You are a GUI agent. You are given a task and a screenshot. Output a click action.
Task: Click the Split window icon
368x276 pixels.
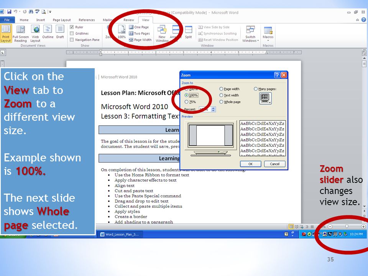pyautogui.click(x=189, y=32)
